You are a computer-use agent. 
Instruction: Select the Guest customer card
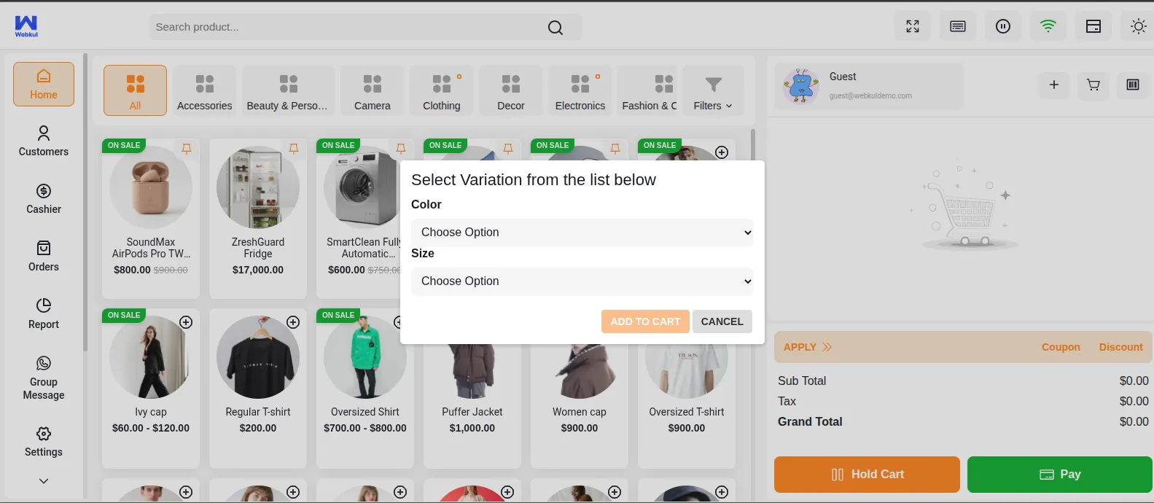869,86
